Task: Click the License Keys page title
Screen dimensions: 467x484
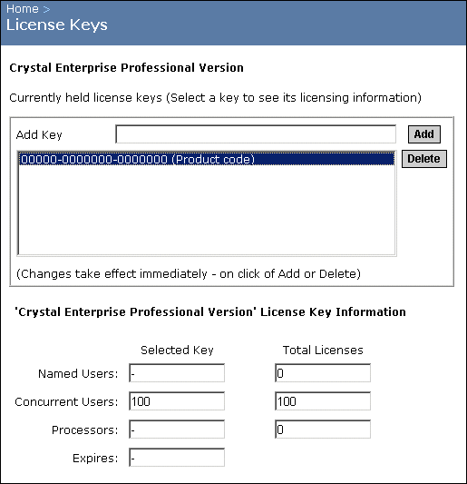Action: coord(57,25)
